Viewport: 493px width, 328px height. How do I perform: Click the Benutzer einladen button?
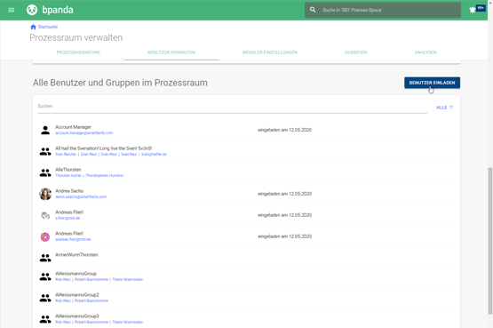click(x=432, y=83)
